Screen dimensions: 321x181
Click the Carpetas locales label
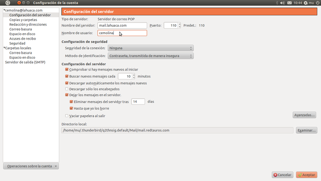point(18,48)
